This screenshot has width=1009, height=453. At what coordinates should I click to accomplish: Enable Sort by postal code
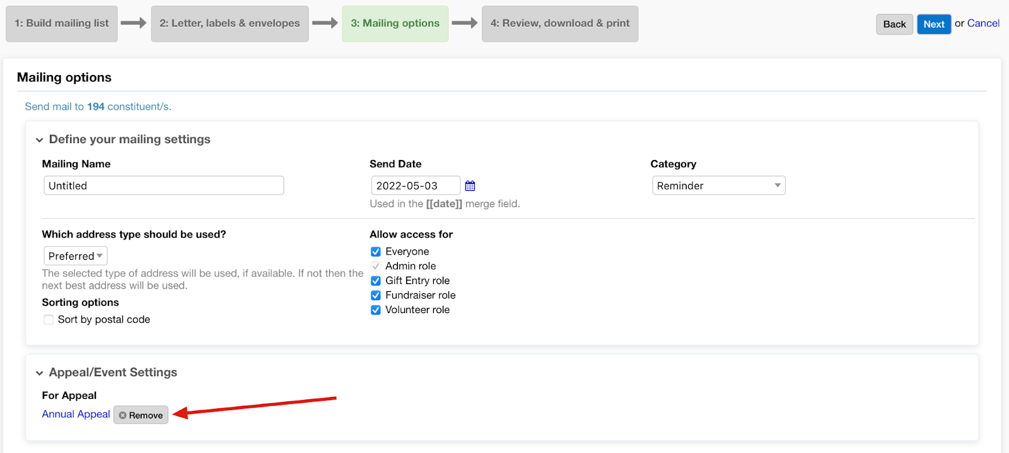(x=49, y=319)
